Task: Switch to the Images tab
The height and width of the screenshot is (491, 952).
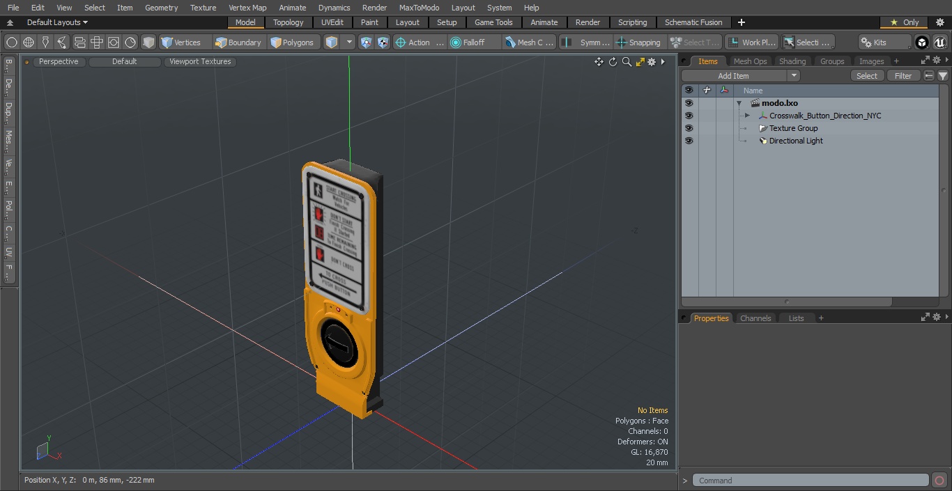Action: pos(871,61)
